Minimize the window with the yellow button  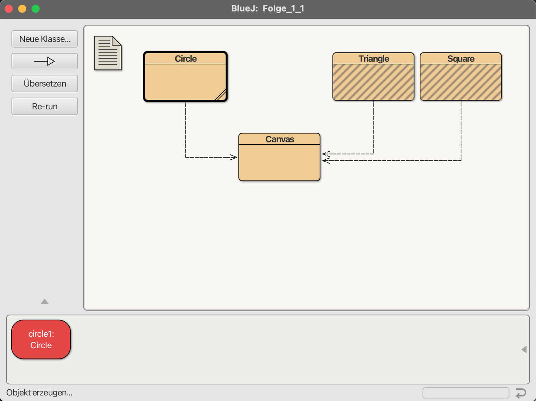pyautogui.click(x=22, y=8)
